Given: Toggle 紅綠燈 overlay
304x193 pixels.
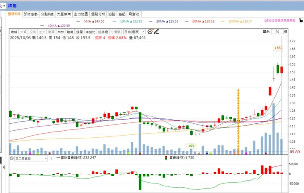Looking at the screenshot, I should pos(103,32).
